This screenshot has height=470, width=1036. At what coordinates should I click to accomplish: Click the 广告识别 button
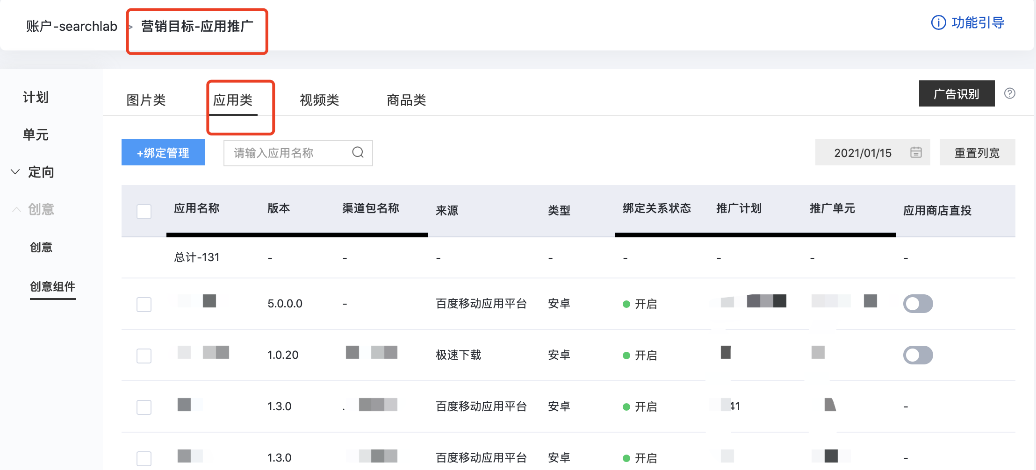(x=957, y=94)
